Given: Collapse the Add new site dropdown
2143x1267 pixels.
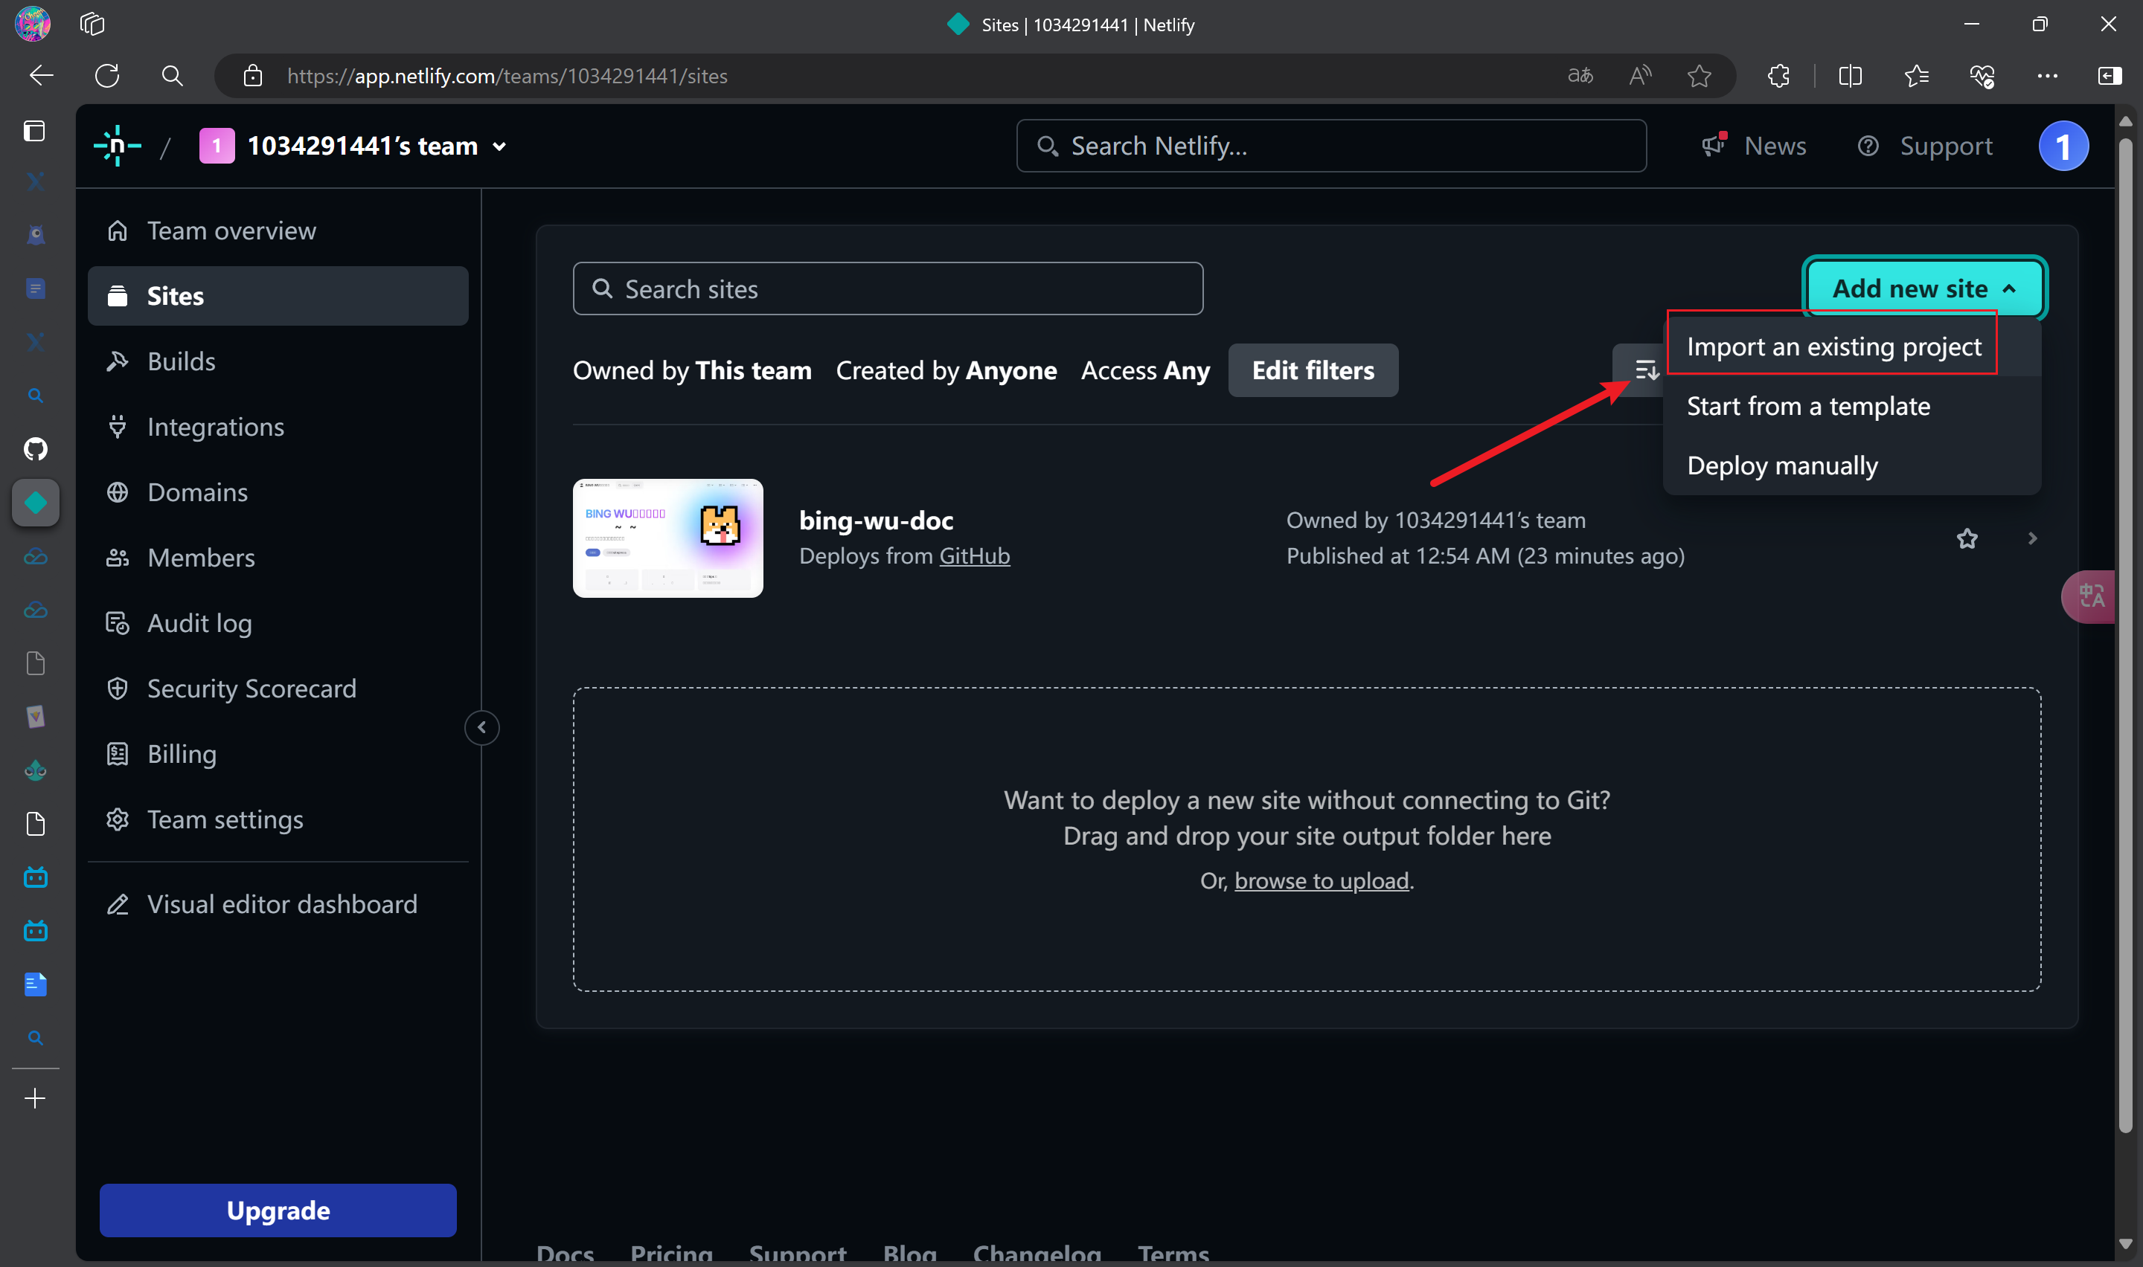Looking at the screenshot, I should coord(1923,288).
